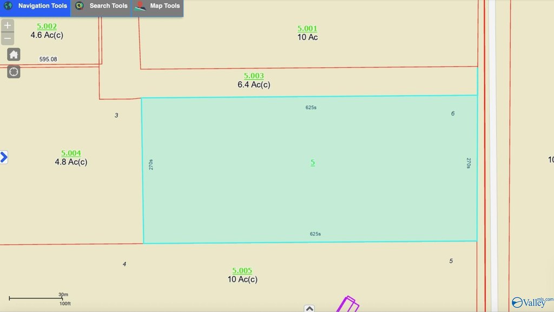Open parcel 5.004 label link

71,153
